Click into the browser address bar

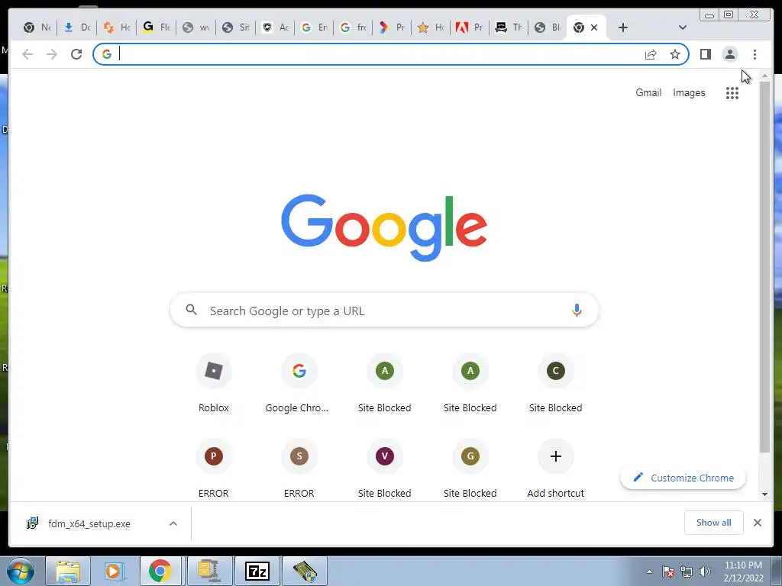(379, 54)
